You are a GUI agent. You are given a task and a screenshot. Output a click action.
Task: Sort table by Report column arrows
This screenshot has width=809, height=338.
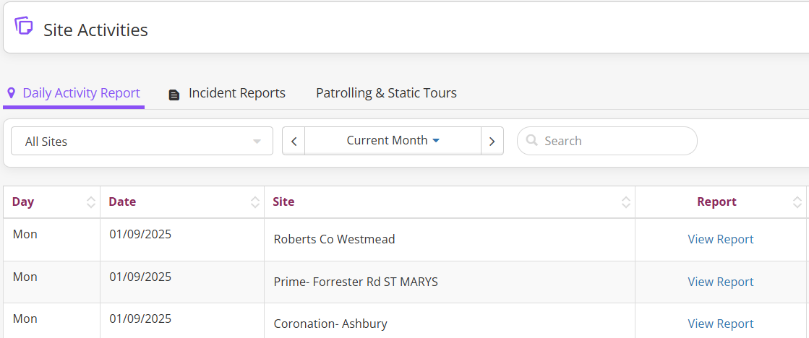tap(797, 202)
